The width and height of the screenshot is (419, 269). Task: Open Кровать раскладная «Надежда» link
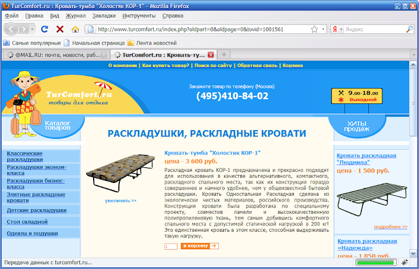pyautogui.click(x=367, y=245)
